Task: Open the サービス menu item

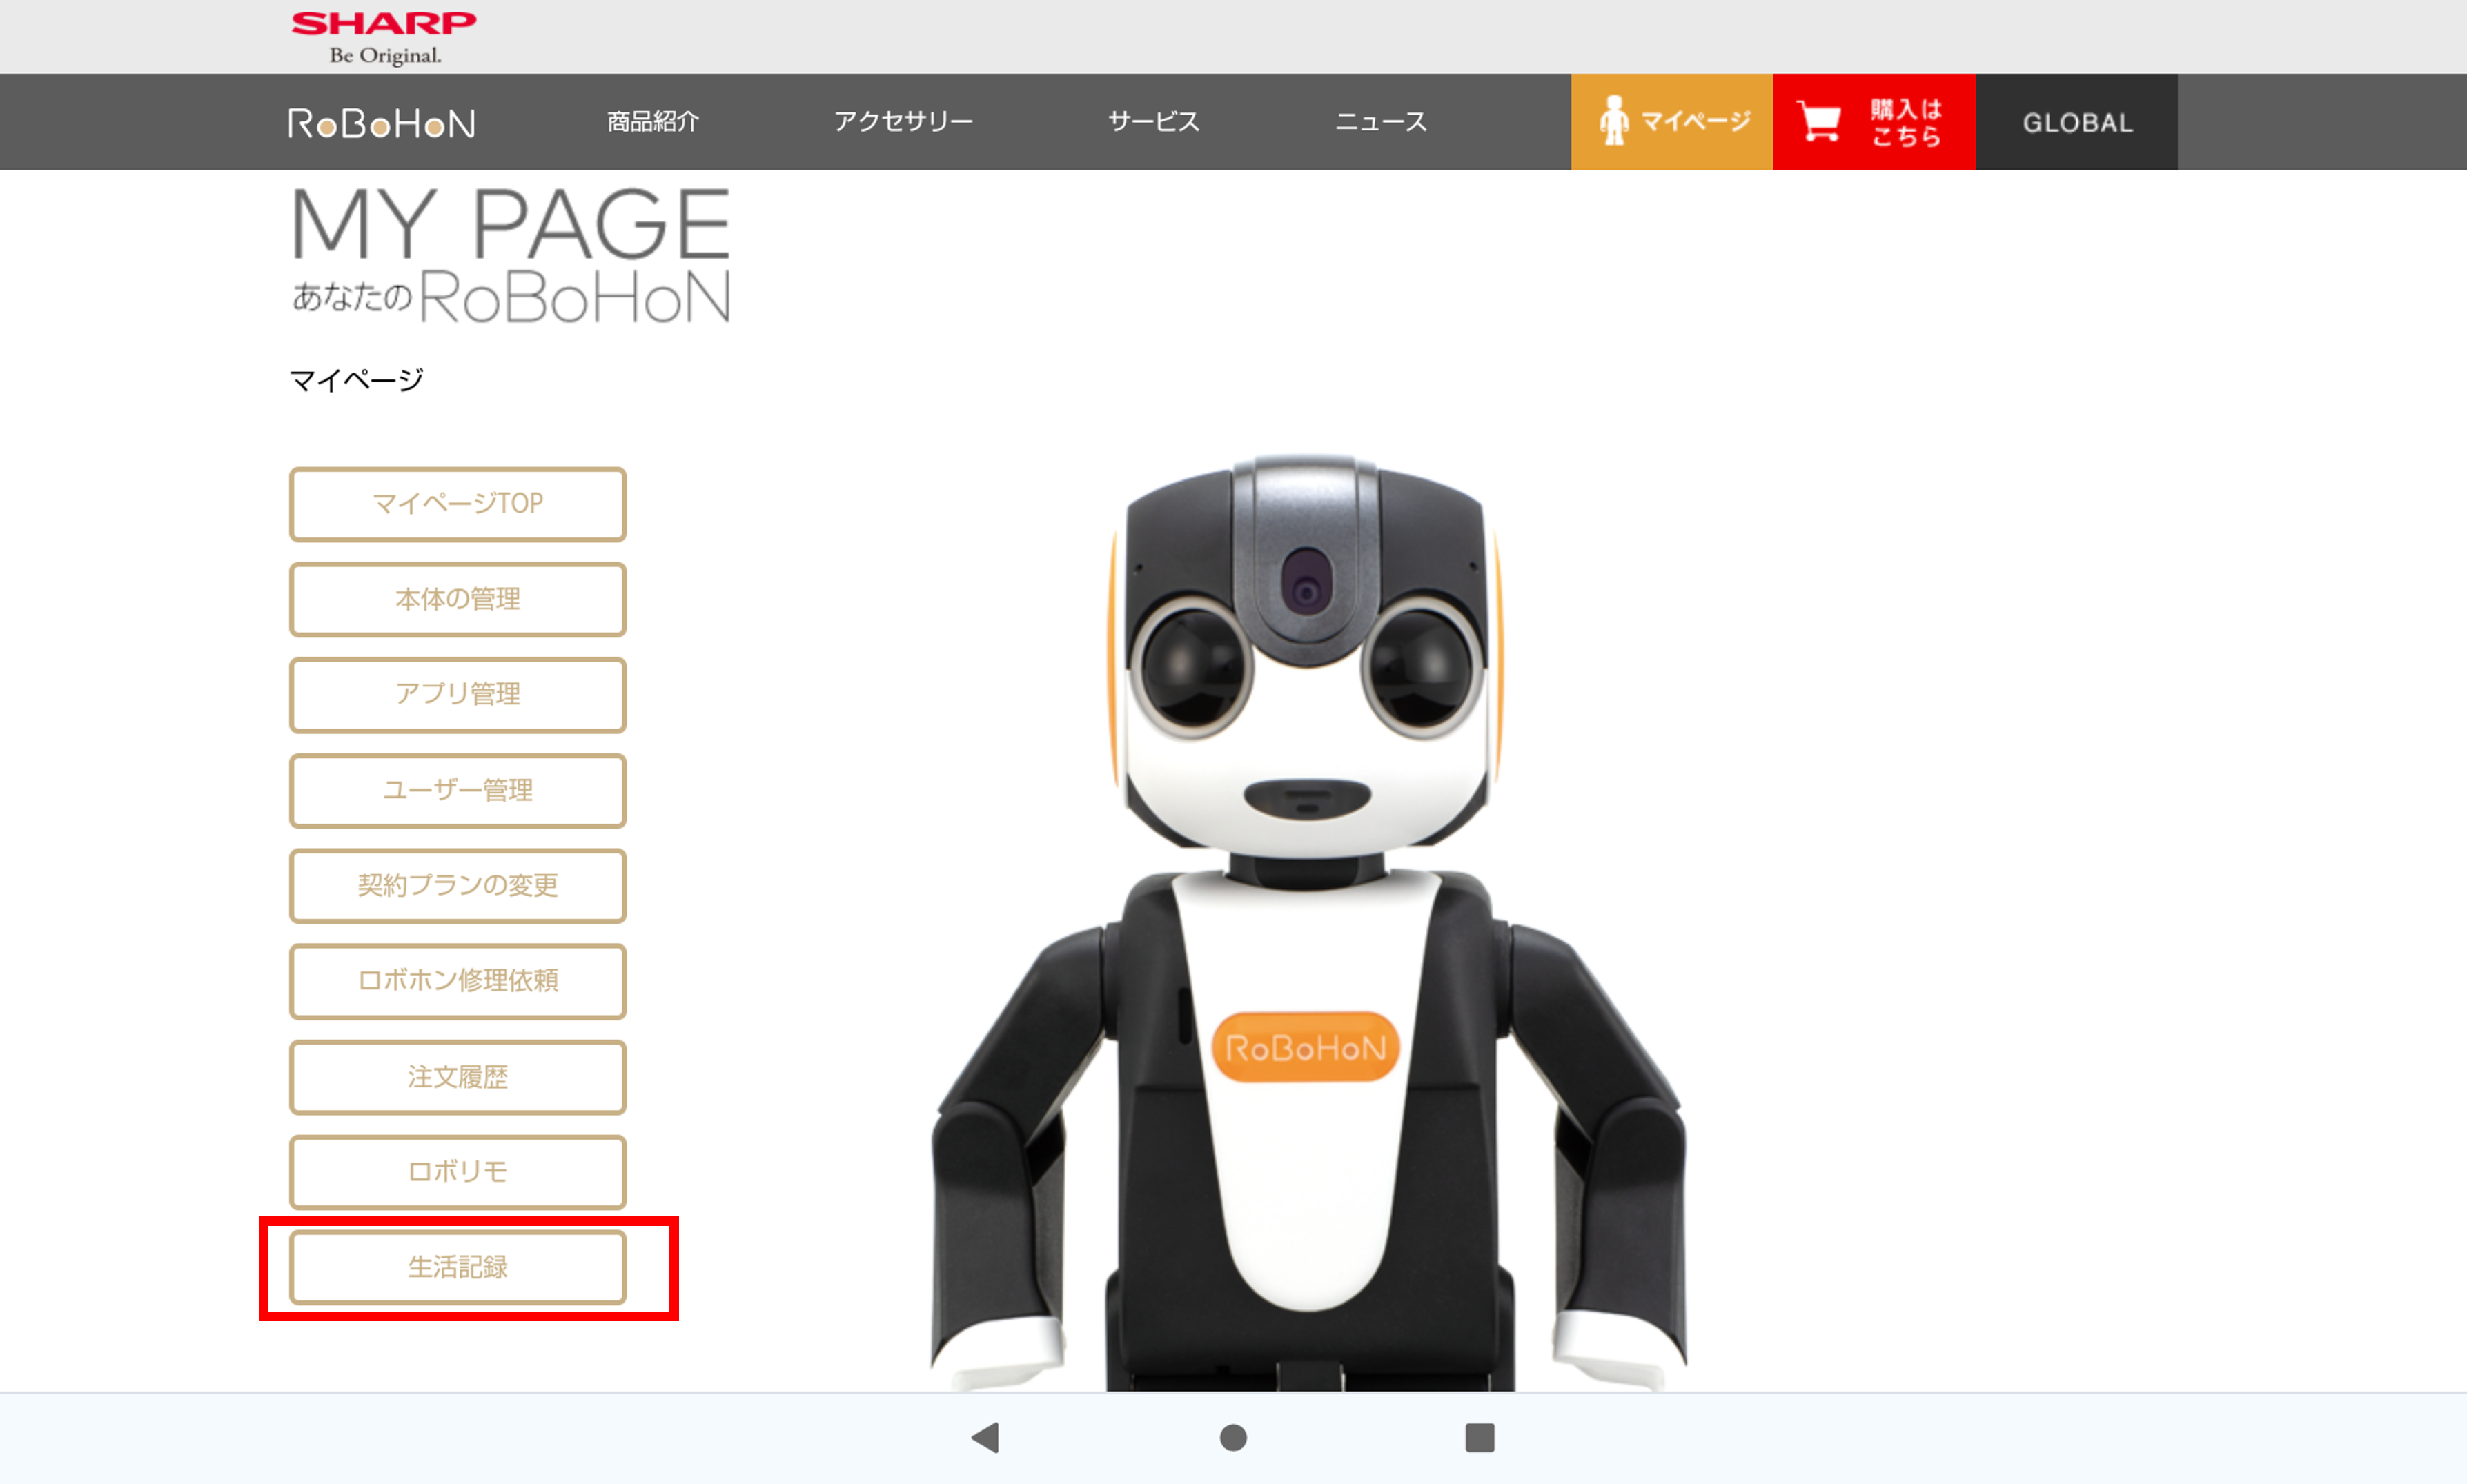Action: 1153,122
